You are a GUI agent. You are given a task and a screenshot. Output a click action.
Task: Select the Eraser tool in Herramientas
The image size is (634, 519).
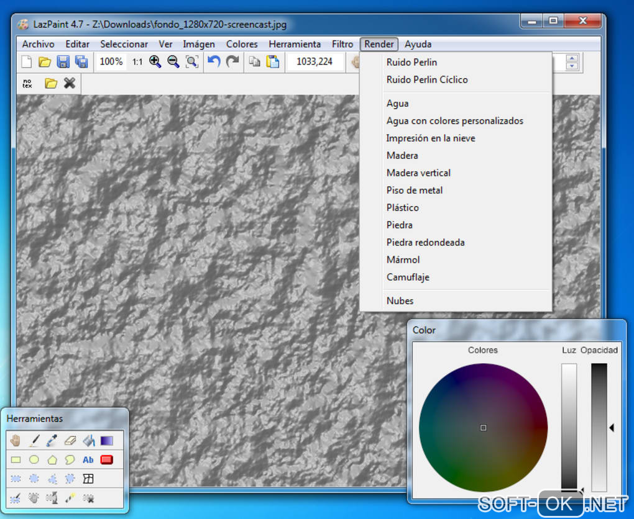tap(70, 441)
